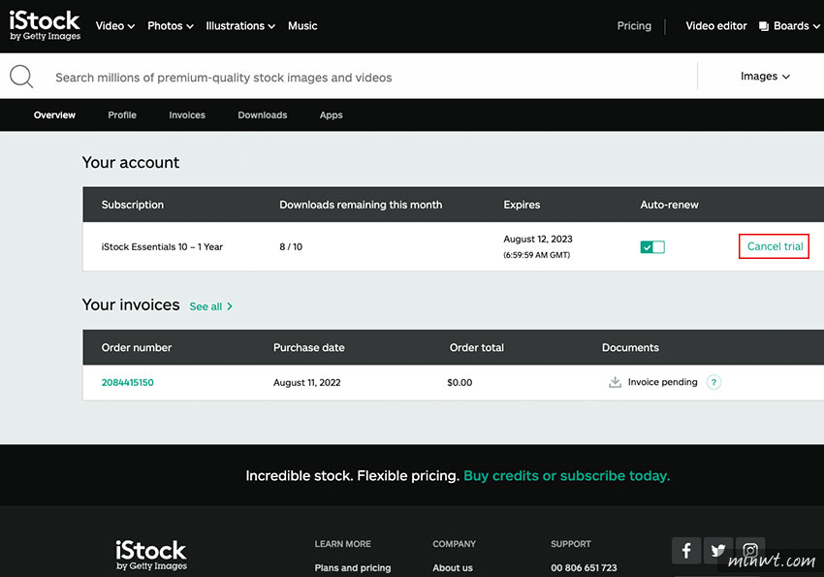Click the question mark help icon

coord(713,382)
